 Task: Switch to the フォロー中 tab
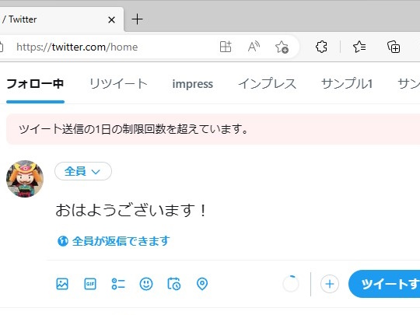coord(35,84)
